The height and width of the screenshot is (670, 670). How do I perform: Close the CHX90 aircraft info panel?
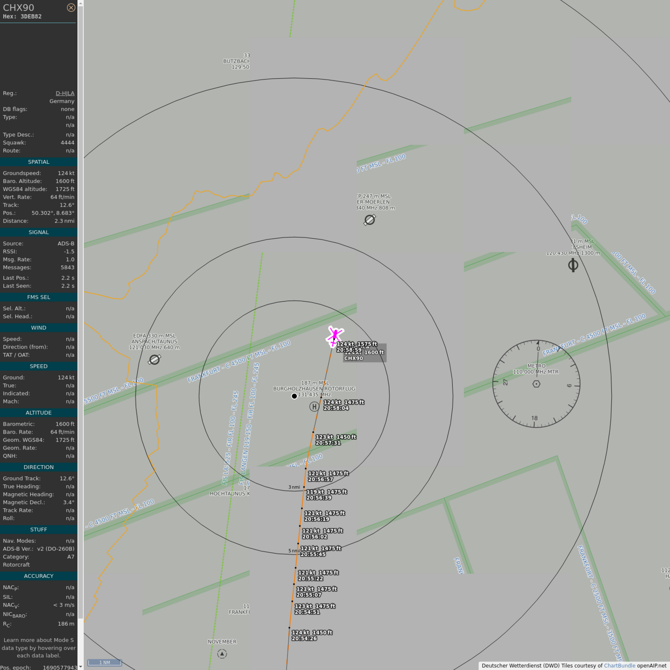pyautogui.click(x=71, y=7)
